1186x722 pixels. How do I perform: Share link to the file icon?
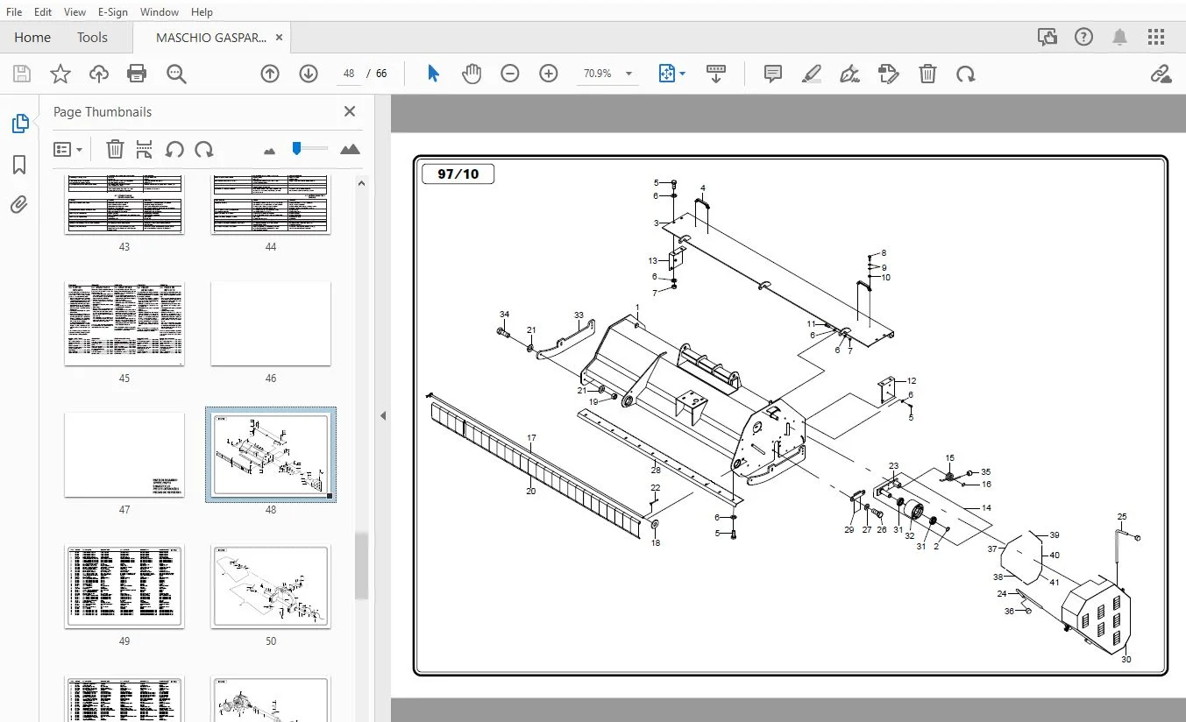[1161, 74]
